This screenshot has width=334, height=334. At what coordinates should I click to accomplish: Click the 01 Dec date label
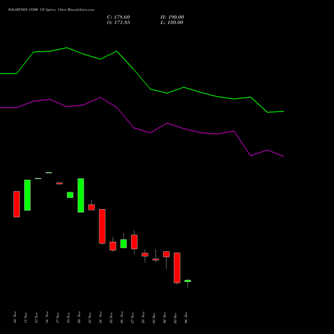pyautogui.click(x=154, y=317)
